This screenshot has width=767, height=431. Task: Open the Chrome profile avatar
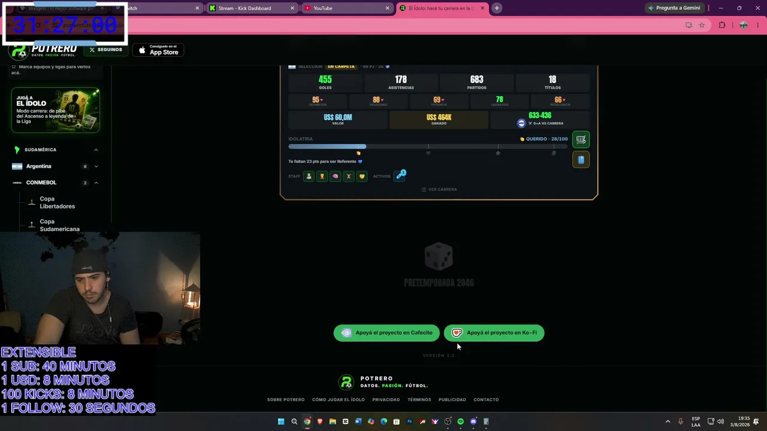[x=743, y=25]
